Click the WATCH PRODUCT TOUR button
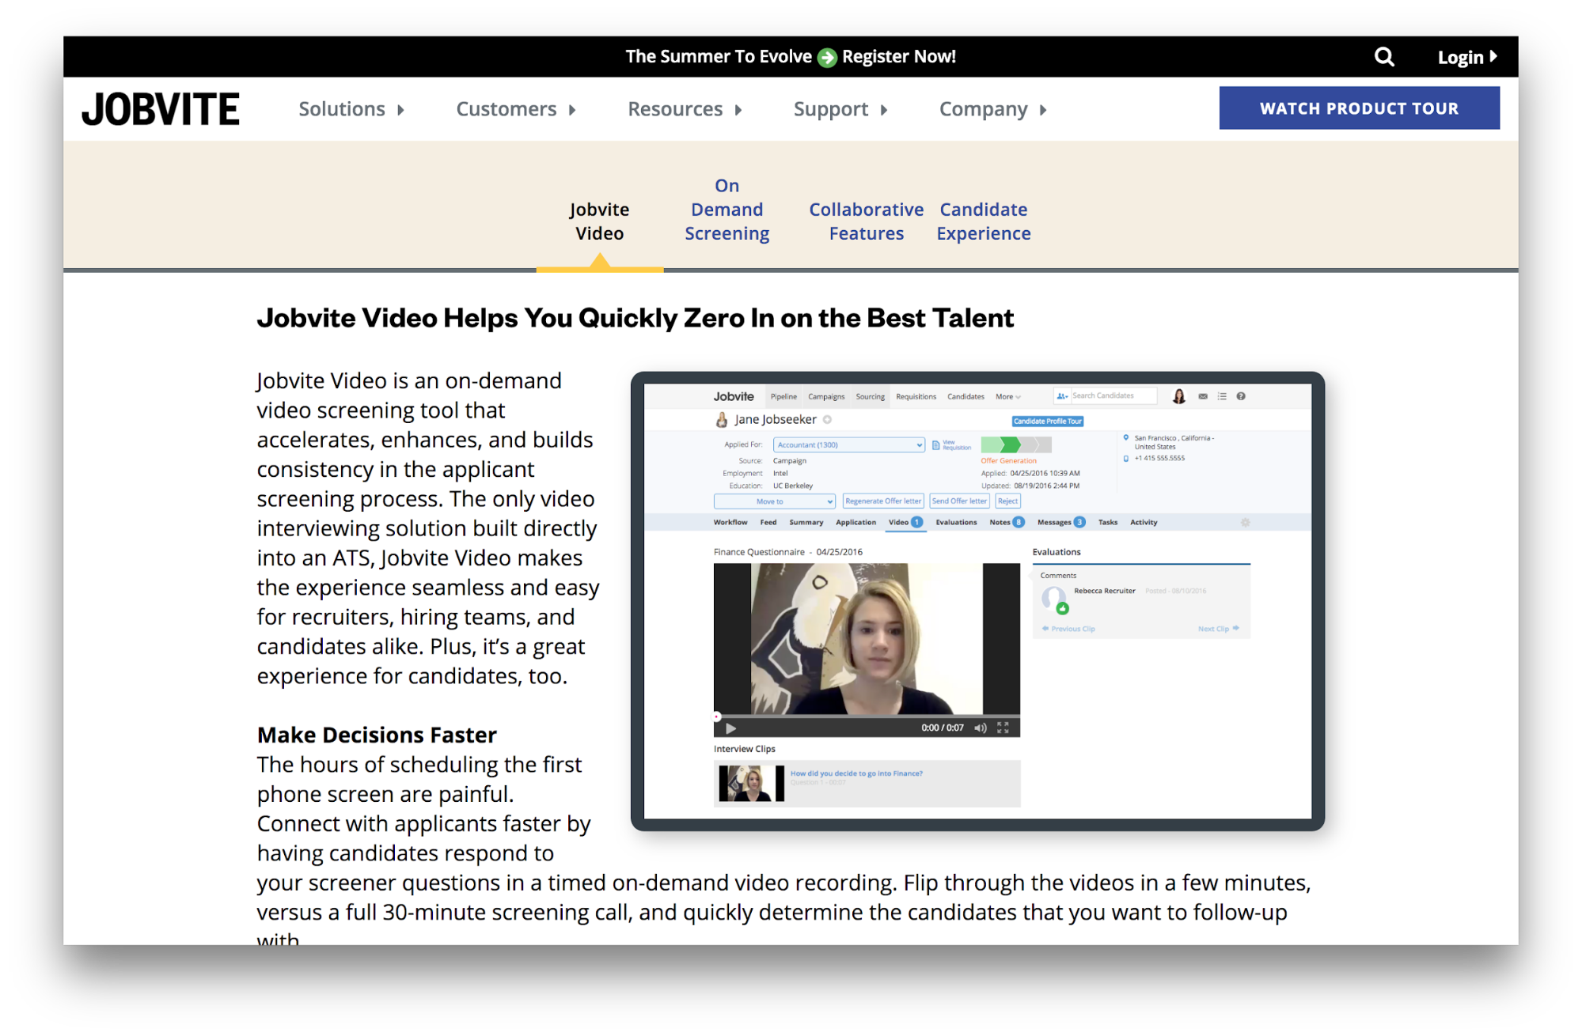 tap(1359, 108)
